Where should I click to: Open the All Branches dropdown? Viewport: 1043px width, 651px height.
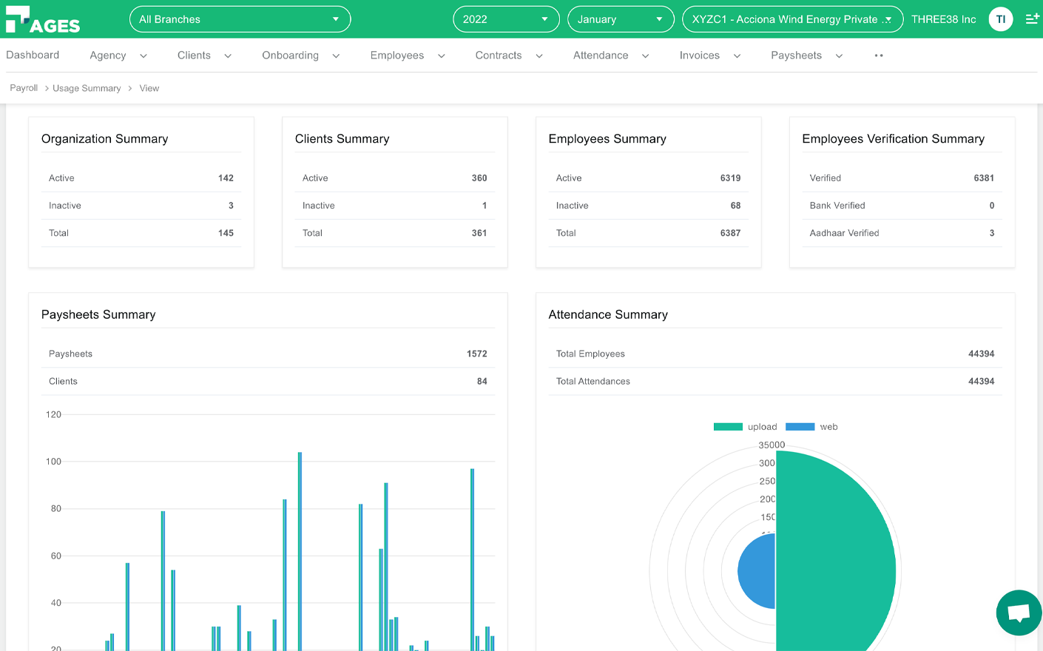pyautogui.click(x=240, y=19)
